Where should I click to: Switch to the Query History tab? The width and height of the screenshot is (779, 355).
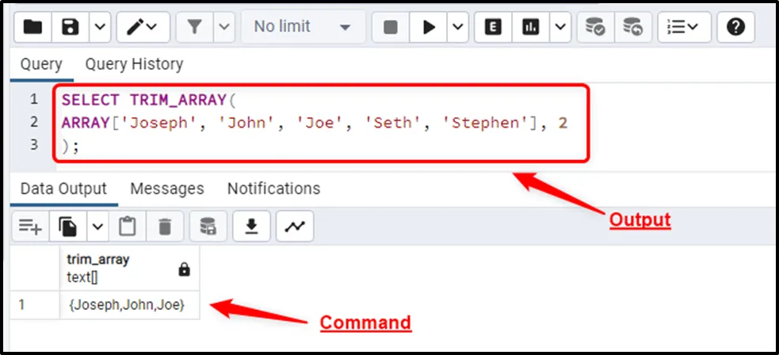pyautogui.click(x=134, y=64)
